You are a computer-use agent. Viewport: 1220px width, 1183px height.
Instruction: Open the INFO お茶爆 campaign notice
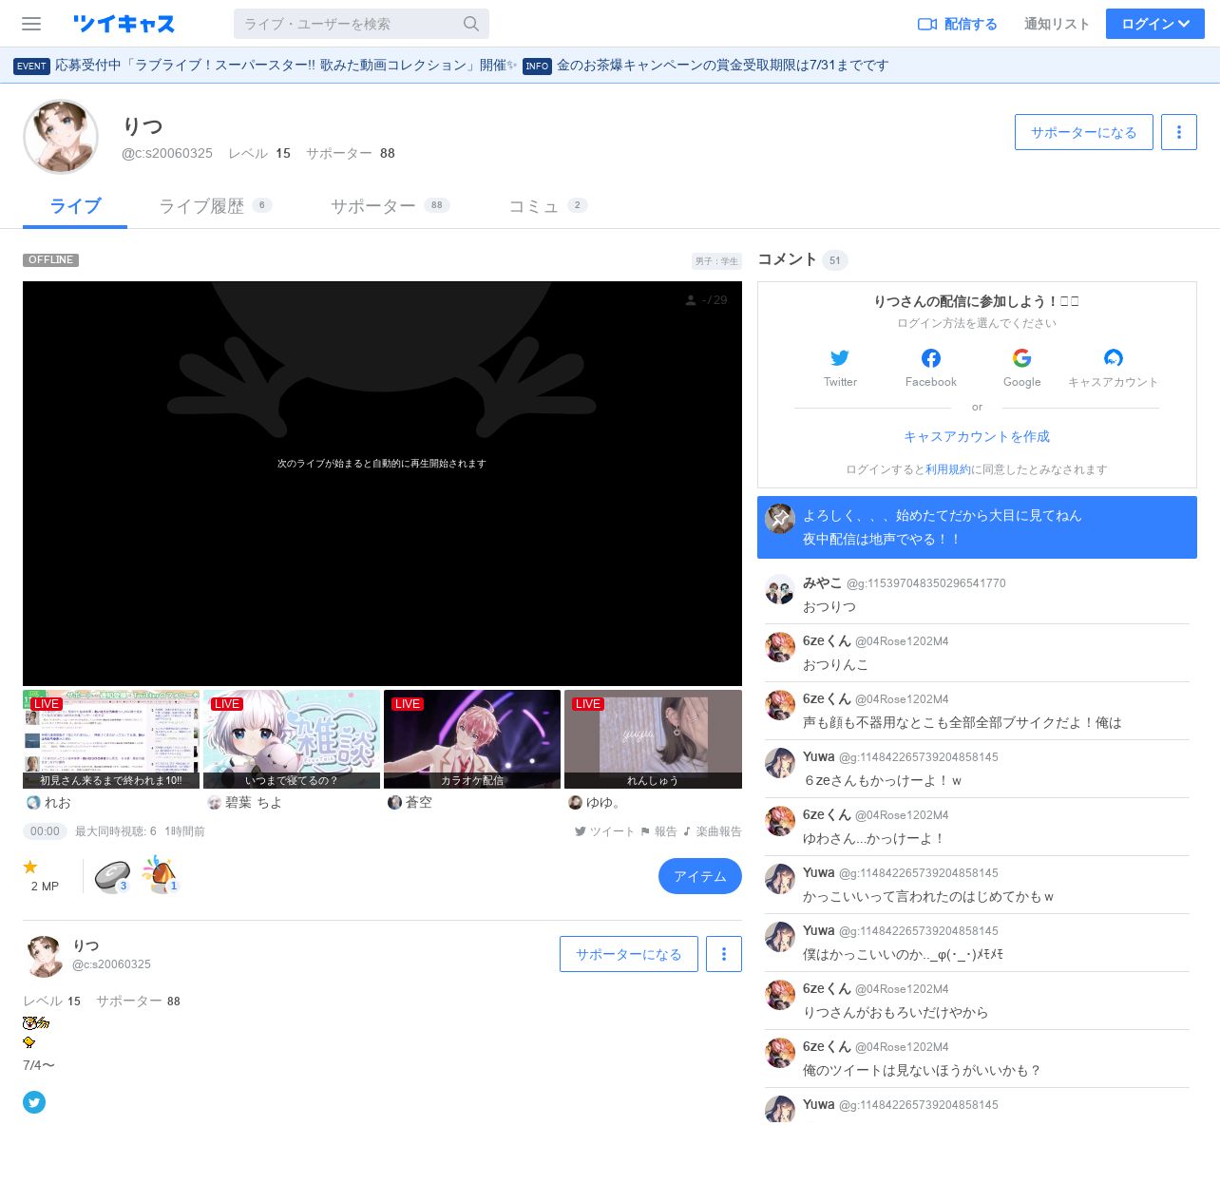tap(705, 66)
